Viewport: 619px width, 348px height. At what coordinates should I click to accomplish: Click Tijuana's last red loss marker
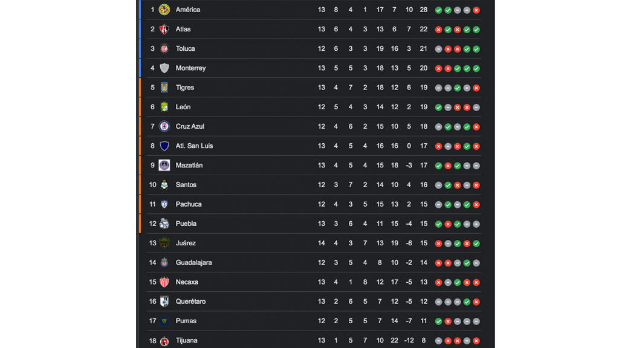(x=476, y=341)
